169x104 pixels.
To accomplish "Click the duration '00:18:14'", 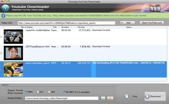I will click(x=66, y=63).
